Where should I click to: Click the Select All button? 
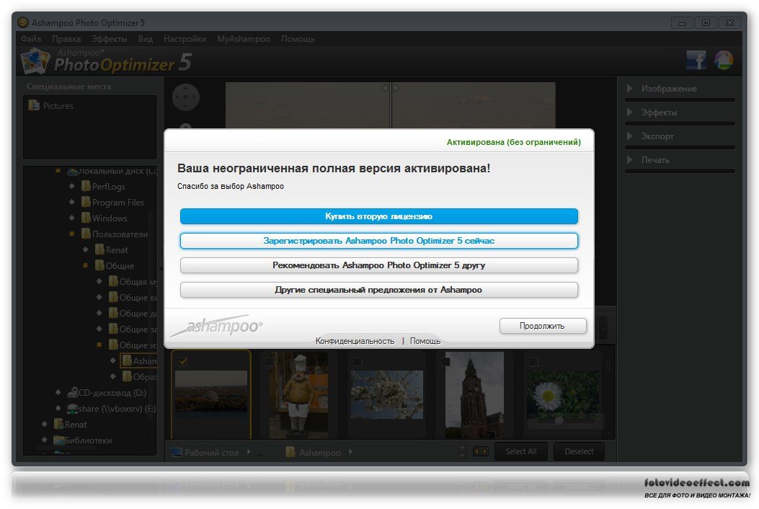point(521,451)
